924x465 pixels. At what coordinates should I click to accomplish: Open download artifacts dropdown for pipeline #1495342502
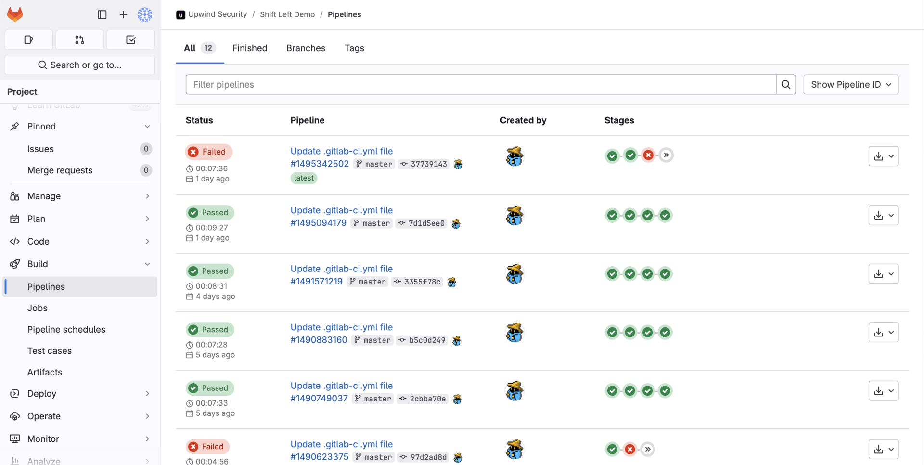pyautogui.click(x=883, y=156)
